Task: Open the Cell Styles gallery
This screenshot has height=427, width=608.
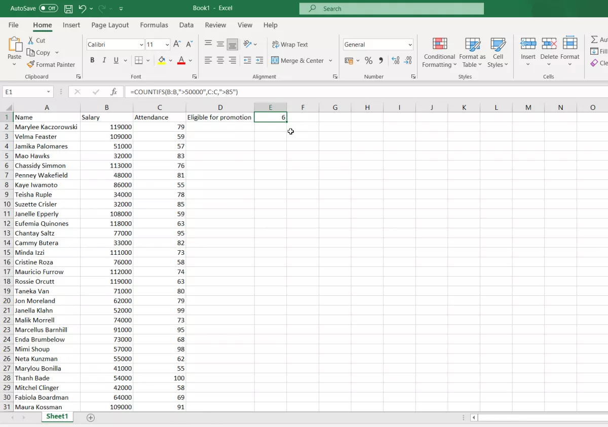Action: [498, 52]
